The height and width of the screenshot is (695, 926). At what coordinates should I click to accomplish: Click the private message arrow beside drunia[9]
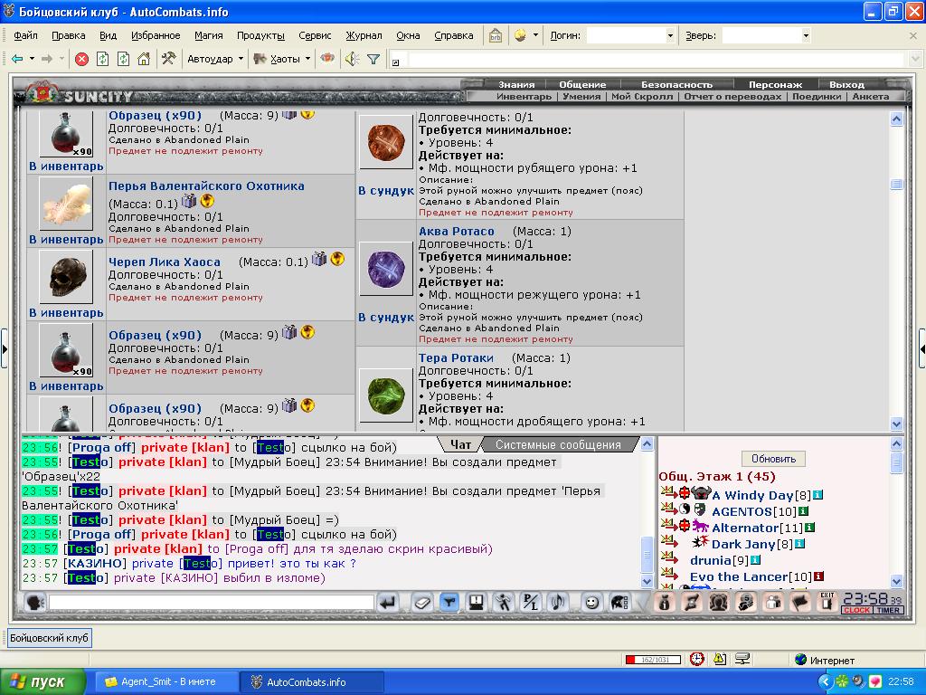(x=669, y=557)
